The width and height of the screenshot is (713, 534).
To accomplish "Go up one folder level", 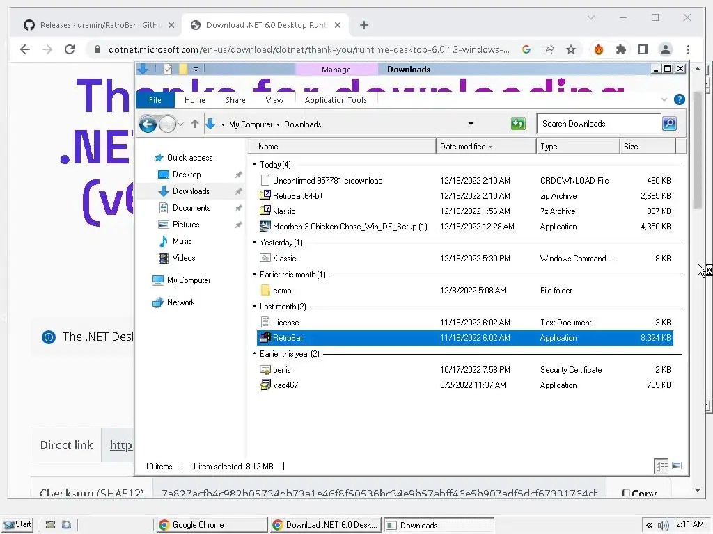I will click(195, 124).
